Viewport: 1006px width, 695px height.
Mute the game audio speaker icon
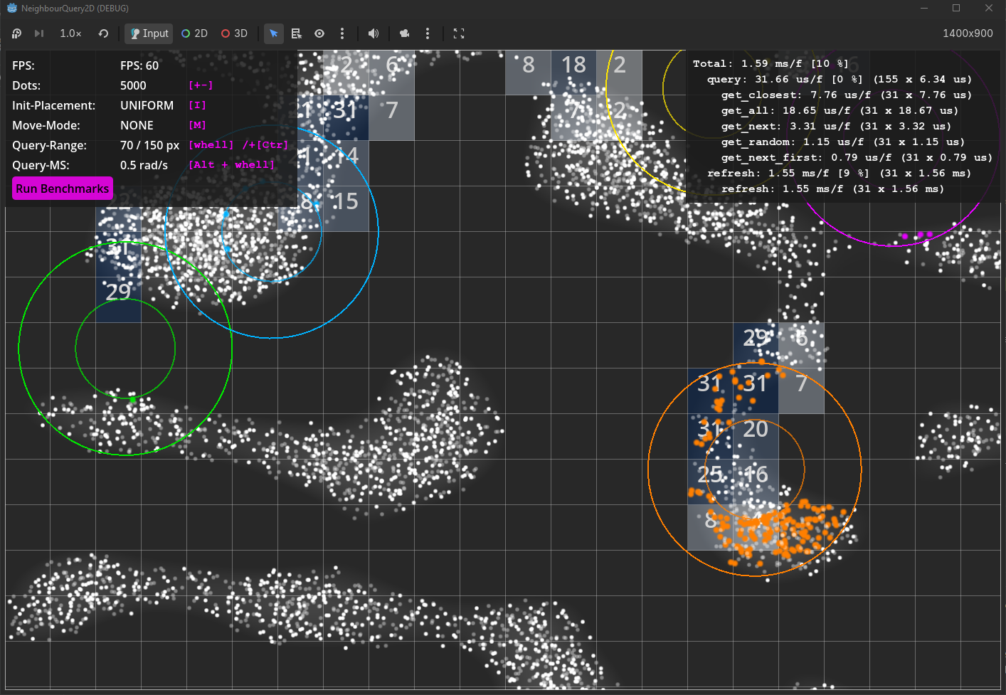373,33
